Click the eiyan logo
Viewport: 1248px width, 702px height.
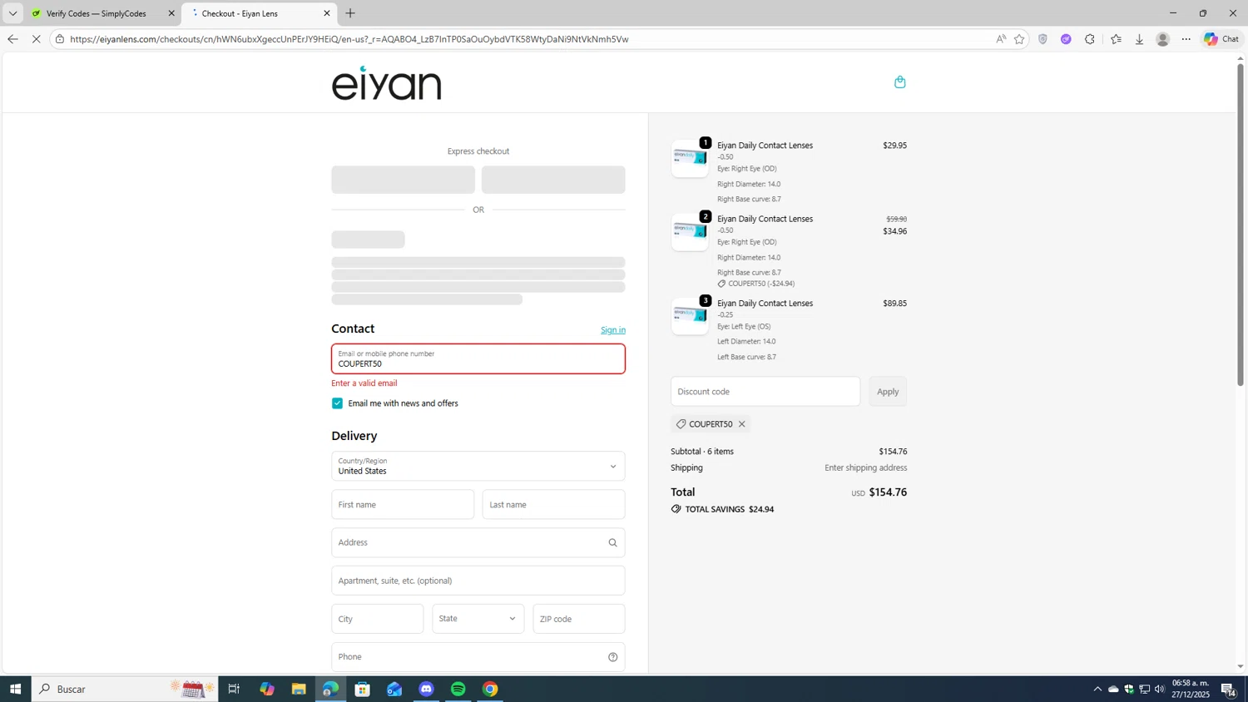point(386,83)
